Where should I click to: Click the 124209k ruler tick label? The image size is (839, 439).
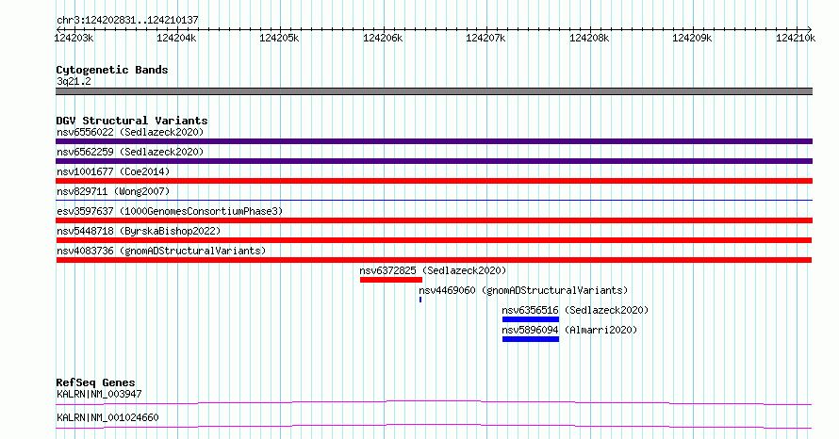point(692,38)
